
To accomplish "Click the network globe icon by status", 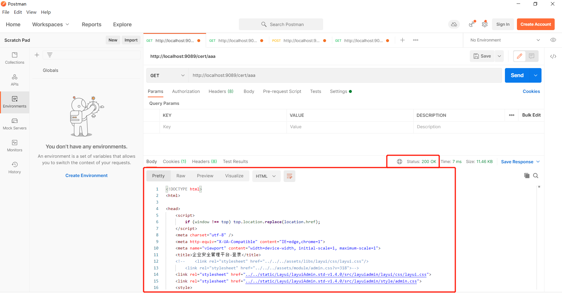I will point(400,162).
